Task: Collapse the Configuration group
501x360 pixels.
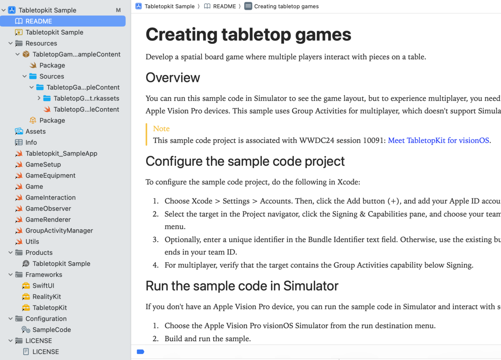Action: pyautogui.click(x=10, y=319)
